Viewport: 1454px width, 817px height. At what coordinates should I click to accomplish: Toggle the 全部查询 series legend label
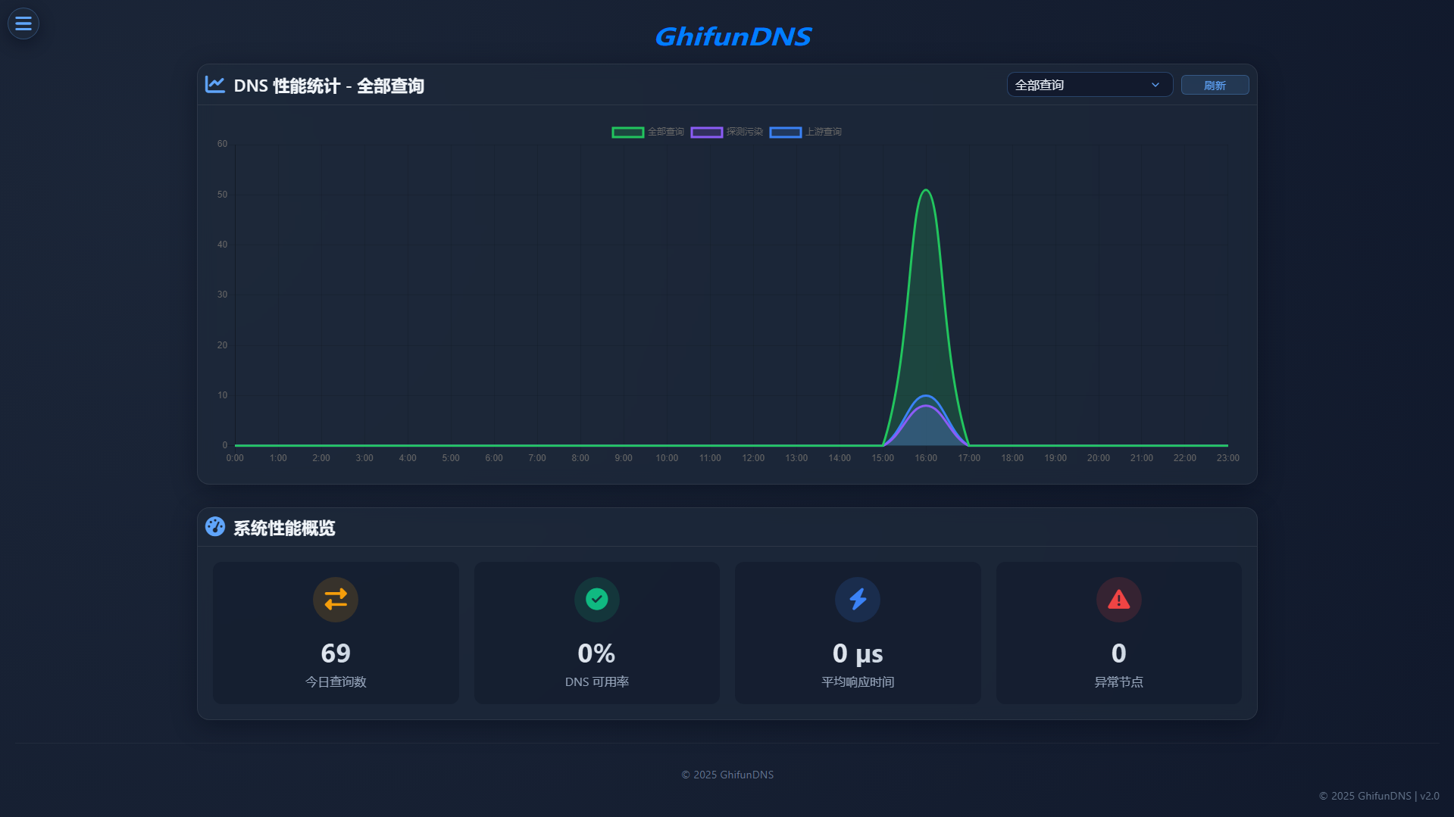pyautogui.click(x=665, y=132)
